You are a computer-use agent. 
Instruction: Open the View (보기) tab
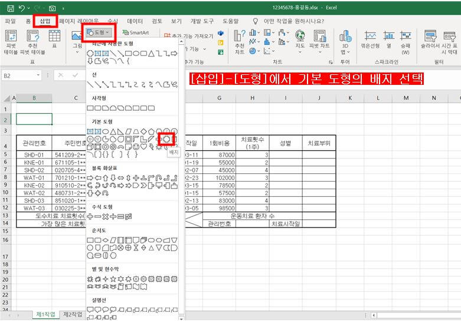coord(176,21)
